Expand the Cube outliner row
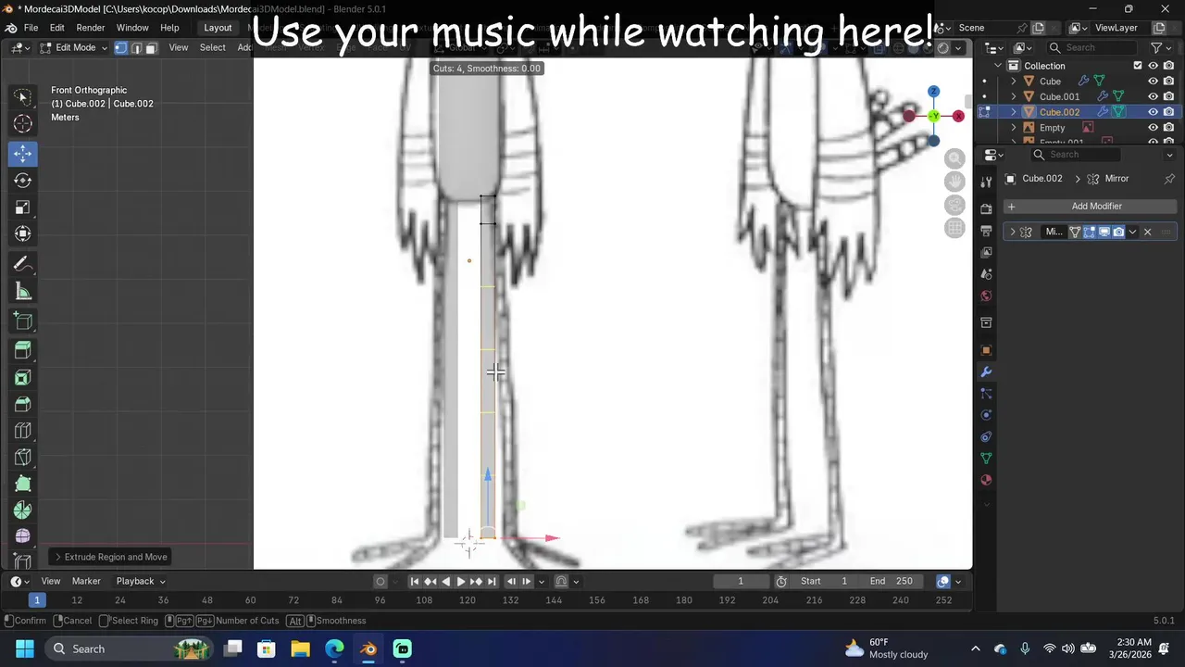The width and height of the screenshot is (1185, 667). tap(1013, 82)
